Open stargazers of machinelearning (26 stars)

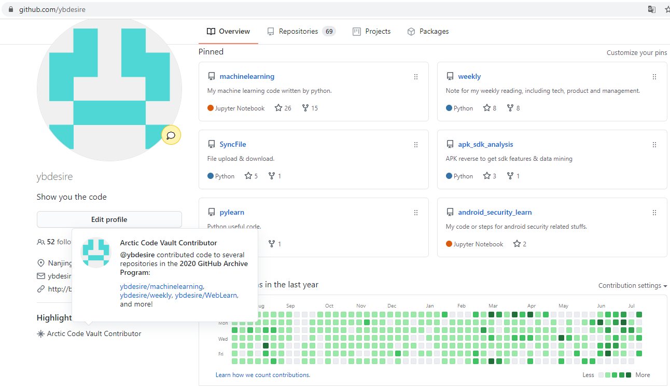(283, 108)
